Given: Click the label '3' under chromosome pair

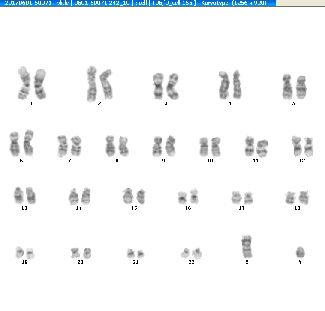Looking at the screenshot, I should [166, 103].
